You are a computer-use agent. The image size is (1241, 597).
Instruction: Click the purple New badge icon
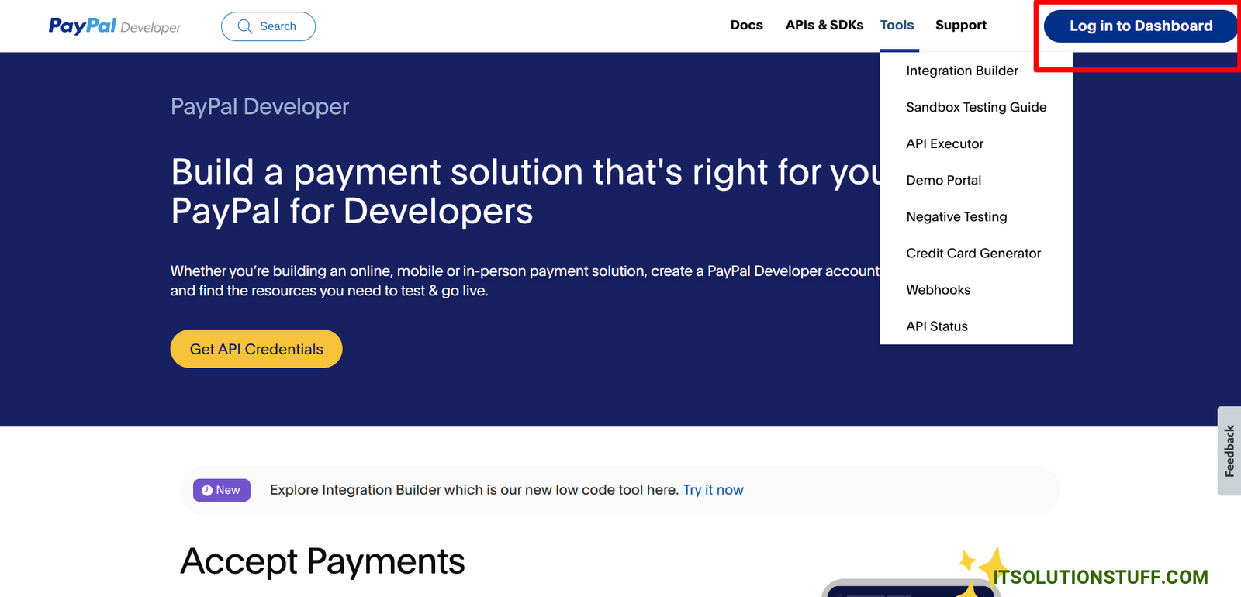pyautogui.click(x=207, y=490)
